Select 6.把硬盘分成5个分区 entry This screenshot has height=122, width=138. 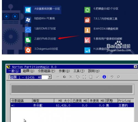point(106,9)
